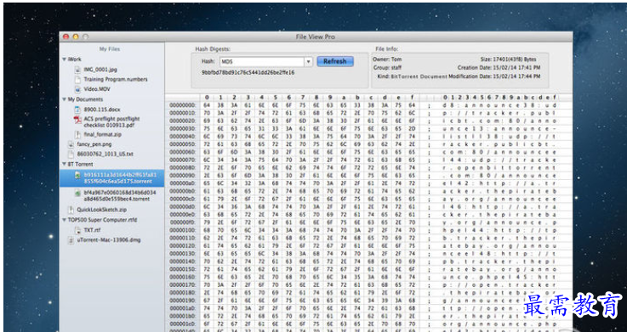Click the Group: staff text
Image resolution: width=627 pixels, height=332 pixels.
pos(387,68)
